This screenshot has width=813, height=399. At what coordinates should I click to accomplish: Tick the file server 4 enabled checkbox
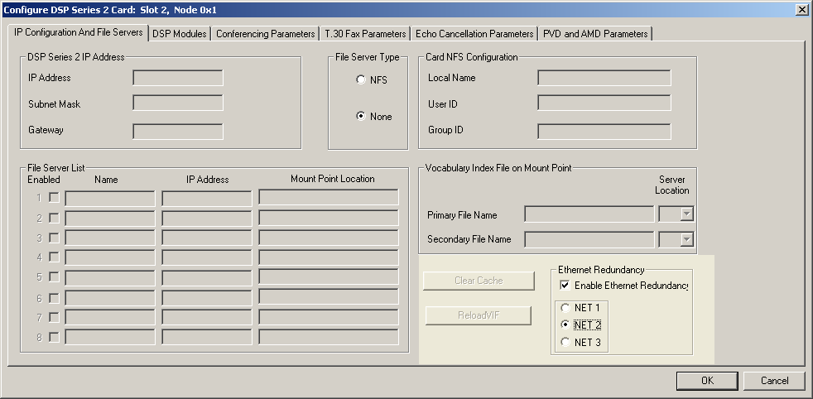click(x=54, y=257)
